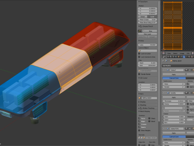Click the Grease Pencil draw icon
This screenshot has height=146, width=194.
[x=139, y=31]
